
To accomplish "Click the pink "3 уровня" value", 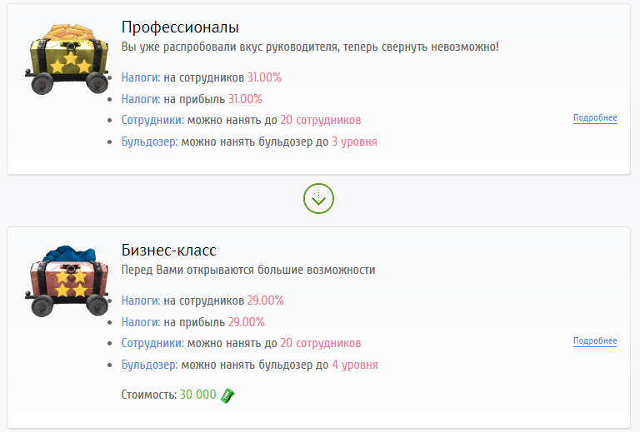I will click(x=354, y=142).
